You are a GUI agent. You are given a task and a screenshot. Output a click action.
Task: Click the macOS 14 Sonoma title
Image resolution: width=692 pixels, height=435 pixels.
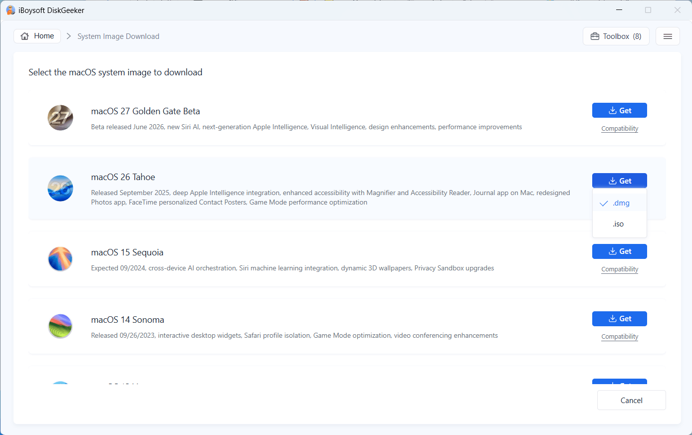[x=128, y=320]
